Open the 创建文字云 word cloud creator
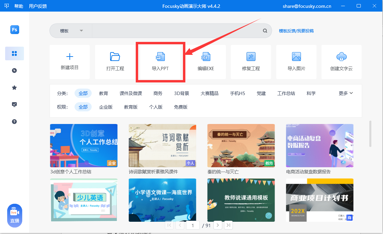The height and width of the screenshot is (234, 383). point(341,62)
